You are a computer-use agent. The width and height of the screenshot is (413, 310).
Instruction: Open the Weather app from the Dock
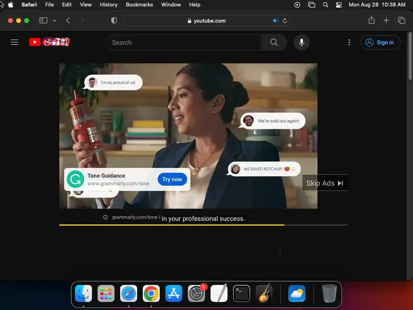pyautogui.click(x=297, y=293)
